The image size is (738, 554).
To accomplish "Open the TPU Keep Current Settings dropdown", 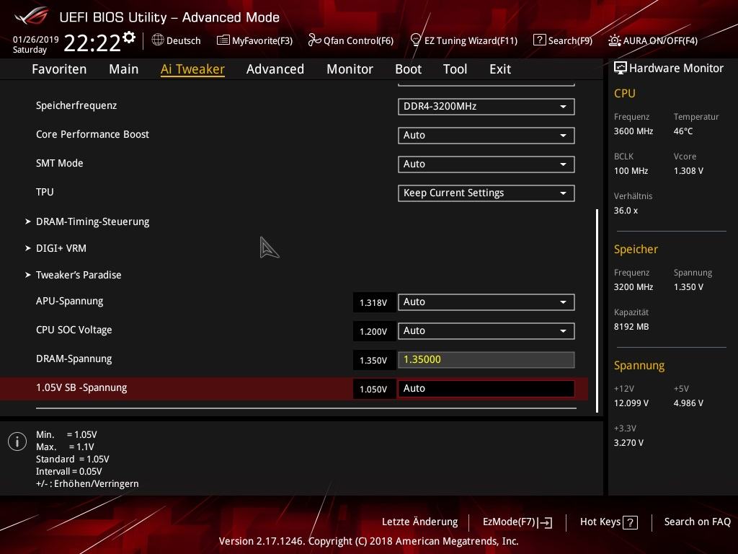I will click(x=486, y=193).
